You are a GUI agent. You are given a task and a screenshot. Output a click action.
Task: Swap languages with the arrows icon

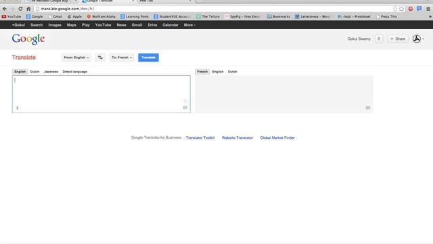[x=100, y=58]
